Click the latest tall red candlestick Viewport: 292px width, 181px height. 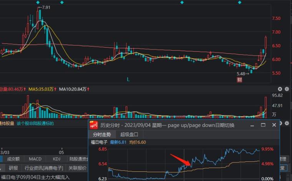(x=266, y=42)
